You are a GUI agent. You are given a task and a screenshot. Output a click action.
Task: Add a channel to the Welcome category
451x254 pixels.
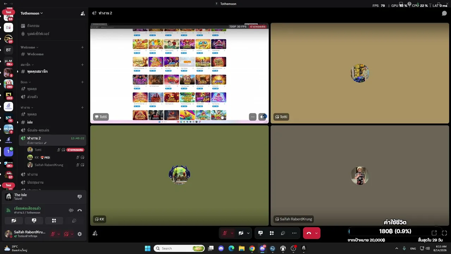point(82,47)
